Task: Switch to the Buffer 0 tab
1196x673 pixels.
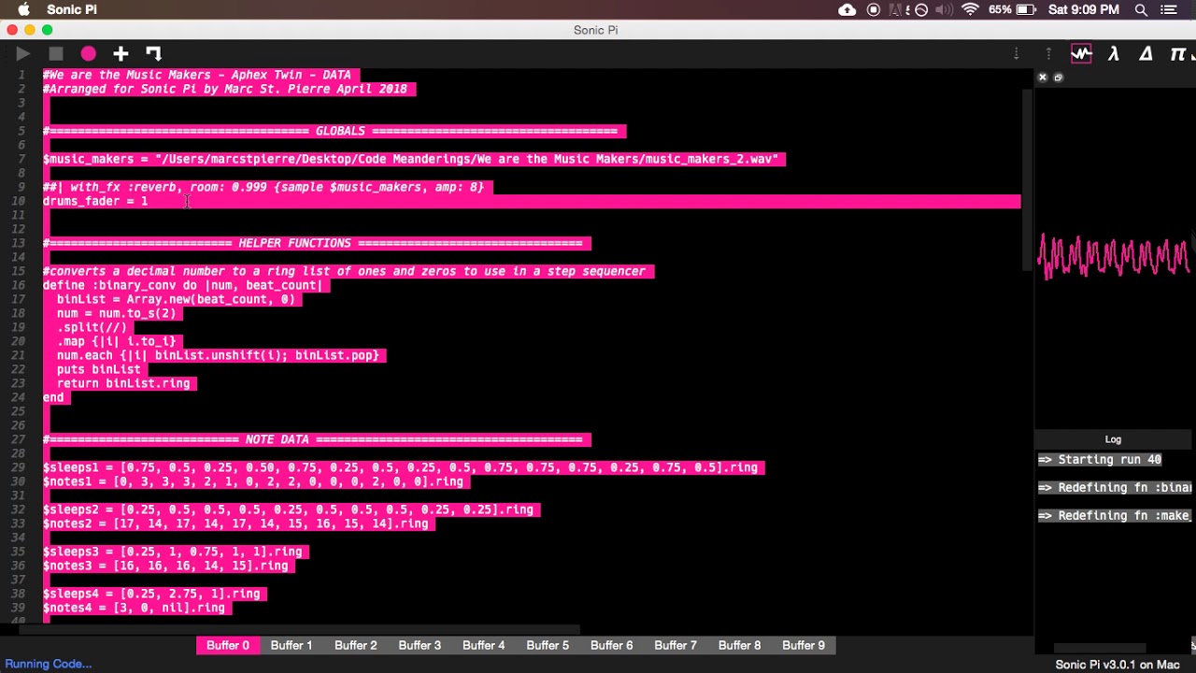Action: click(x=228, y=645)
